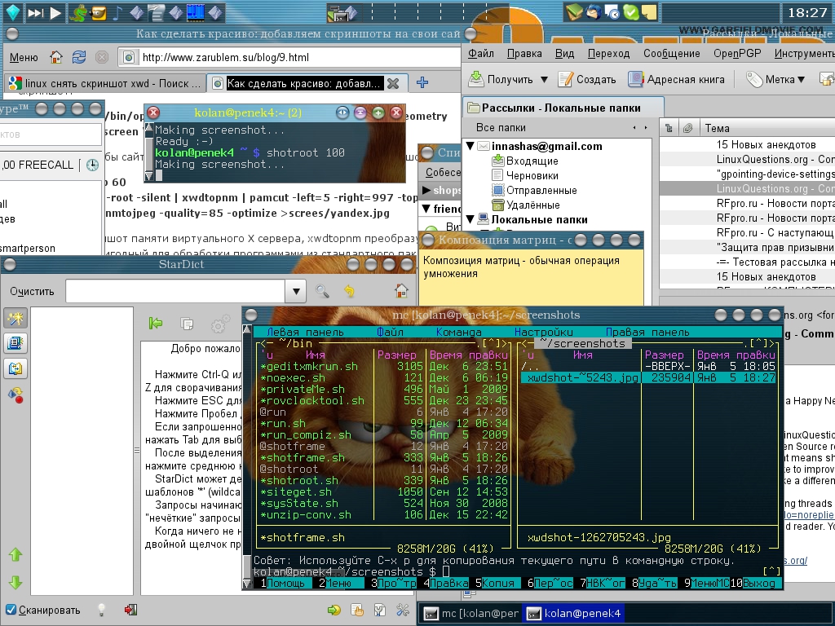Click the fast-forward skip icon in top panel
The width and height of the screenshot is (835, 626).
coord(36,12)
